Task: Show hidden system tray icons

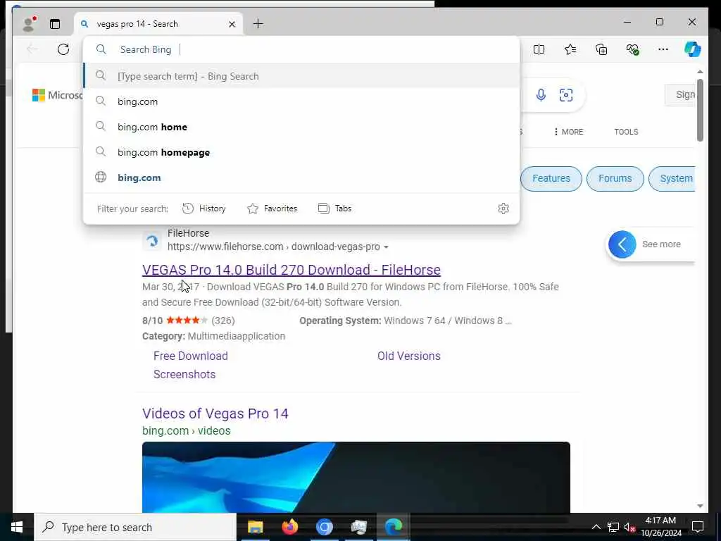Action: [596, 527]
